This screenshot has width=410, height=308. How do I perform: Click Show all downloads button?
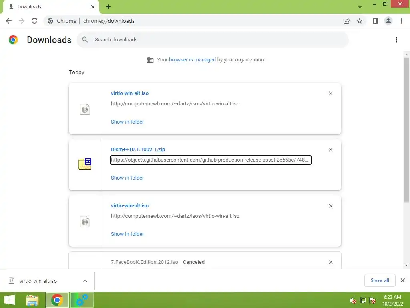[380, 280]
